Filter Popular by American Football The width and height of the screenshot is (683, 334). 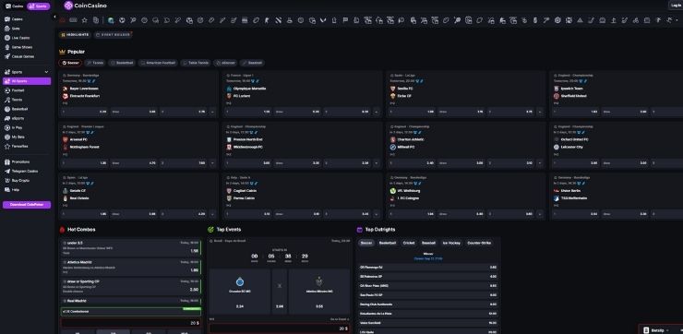(158, 63)
